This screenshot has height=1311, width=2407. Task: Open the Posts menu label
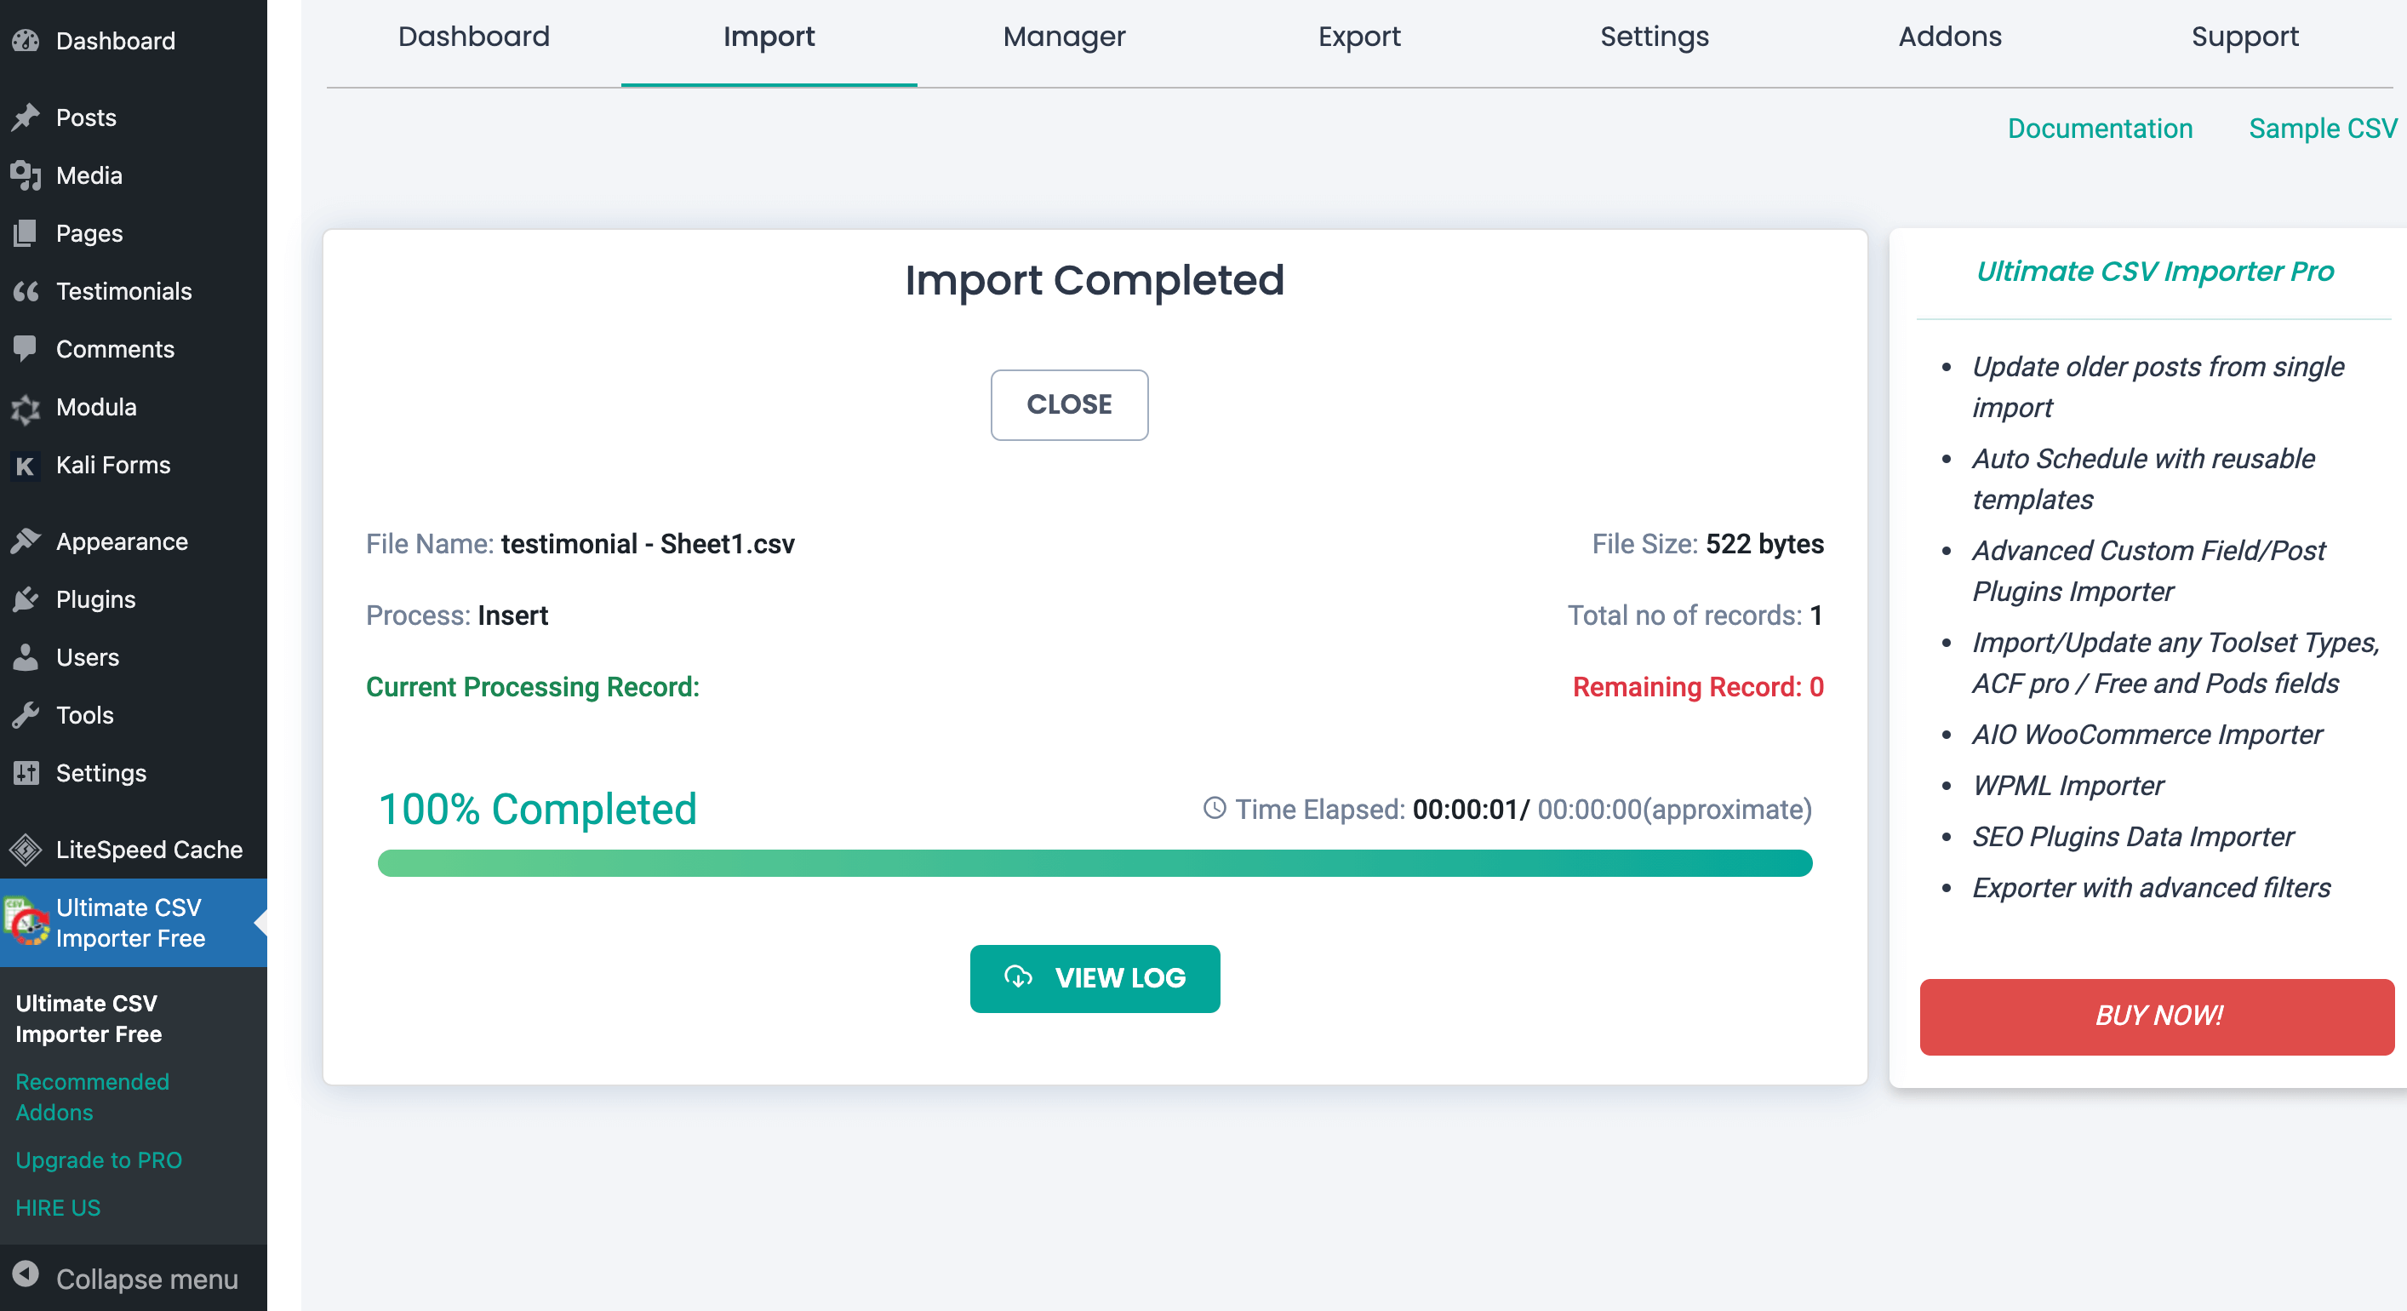[86, 117]
